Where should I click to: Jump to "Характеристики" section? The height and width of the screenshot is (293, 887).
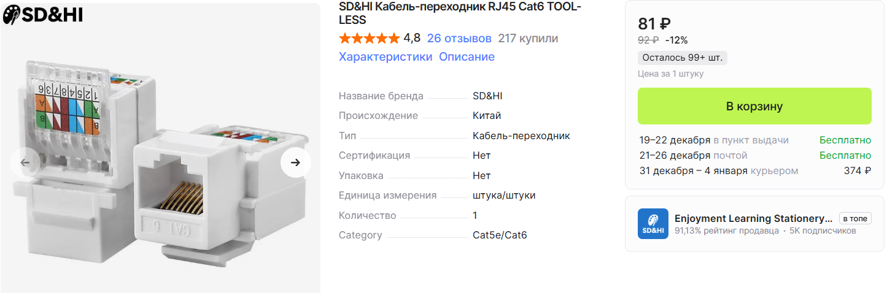[385, 57]
